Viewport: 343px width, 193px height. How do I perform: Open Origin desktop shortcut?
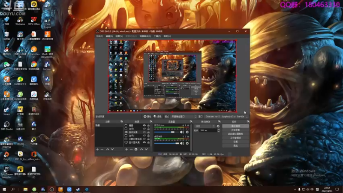(x=6, y=156)
